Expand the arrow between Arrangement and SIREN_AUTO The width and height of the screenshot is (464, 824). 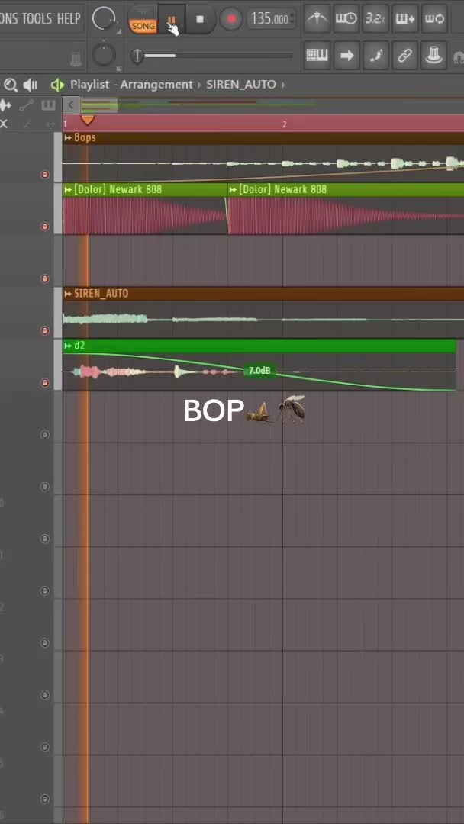(x=200, y=85)
